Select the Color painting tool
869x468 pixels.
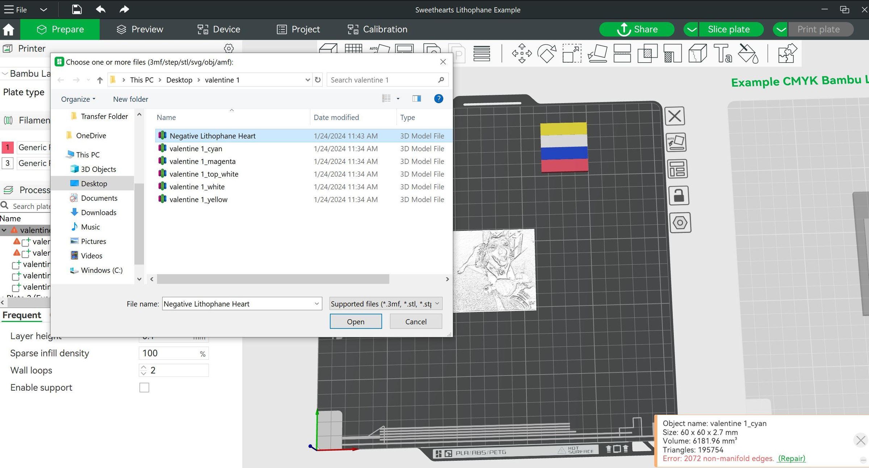[x=748, y=54]
